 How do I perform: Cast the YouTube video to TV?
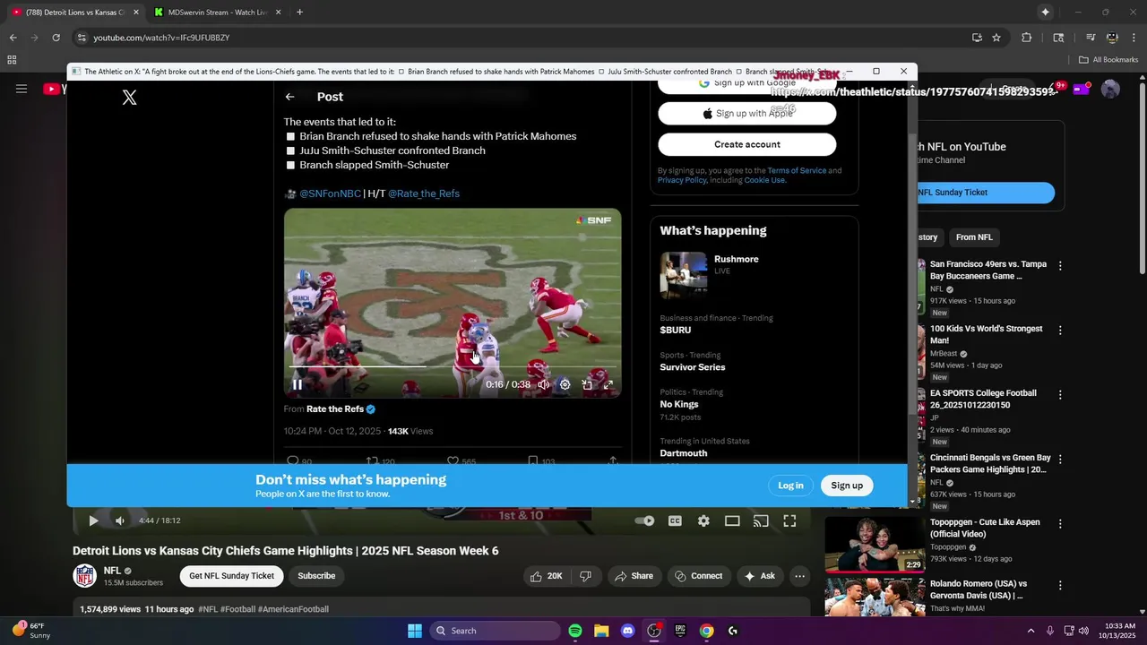tap(761, 520)
